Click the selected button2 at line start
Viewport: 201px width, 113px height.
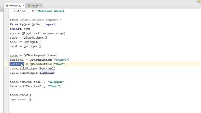point(17,64)
